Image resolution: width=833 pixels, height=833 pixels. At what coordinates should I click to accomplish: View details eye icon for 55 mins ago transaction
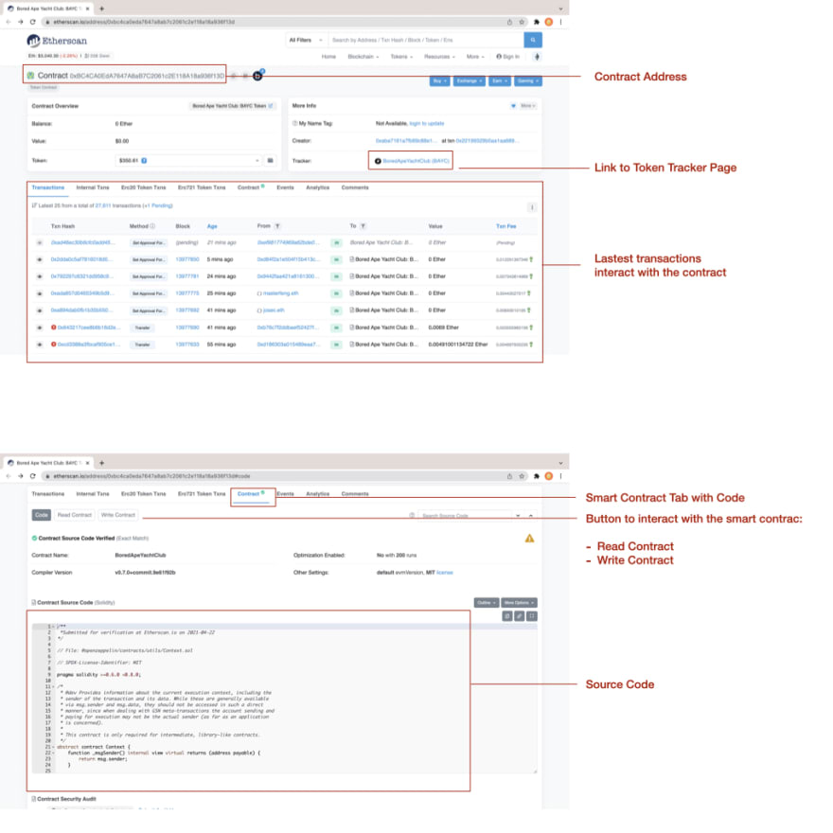point(40,345)
